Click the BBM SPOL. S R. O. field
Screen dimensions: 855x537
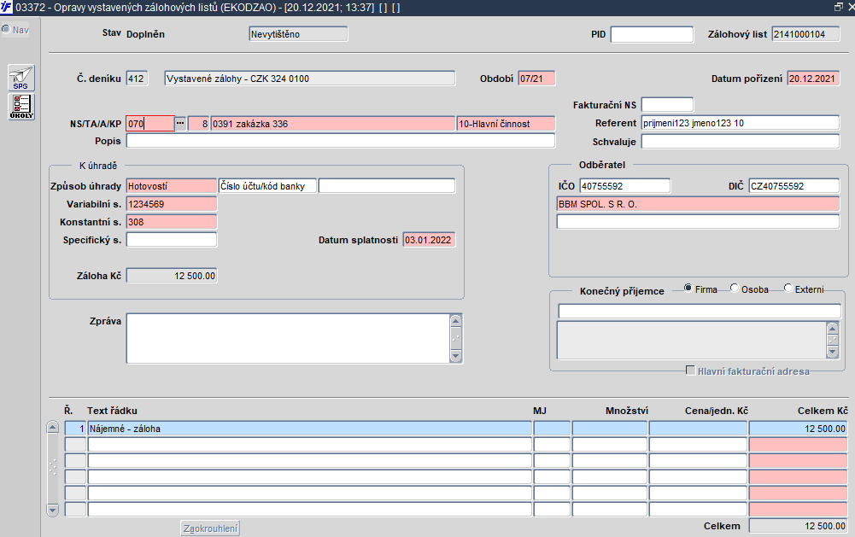coord(698,204)
